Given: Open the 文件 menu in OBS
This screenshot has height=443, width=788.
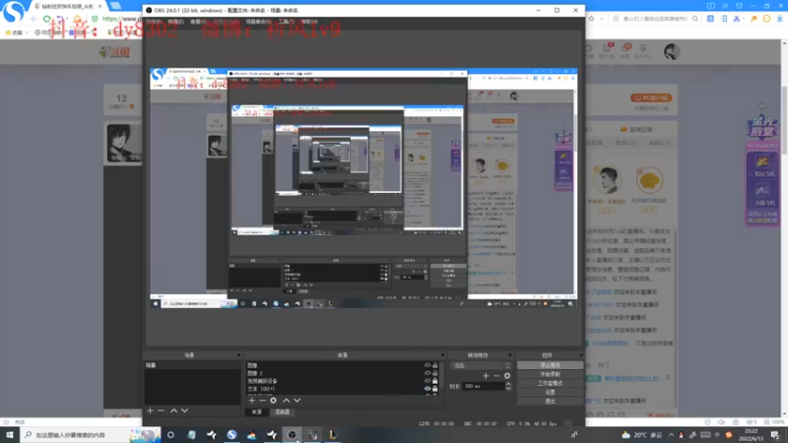Looking at the screenshot, I should pos(154,22).
